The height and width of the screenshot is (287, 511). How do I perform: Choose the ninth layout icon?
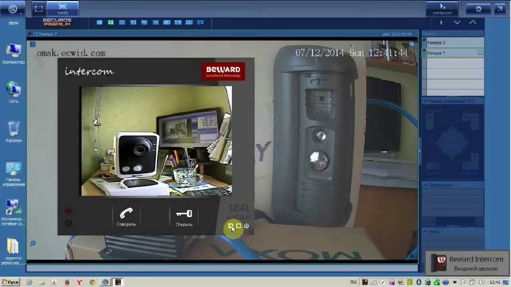point(189,22)
